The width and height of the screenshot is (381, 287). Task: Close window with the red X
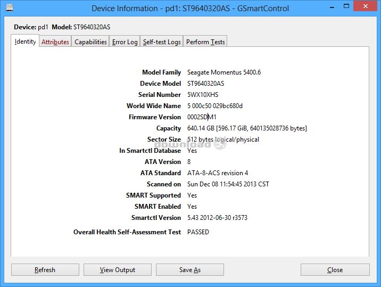coord(365,6)
